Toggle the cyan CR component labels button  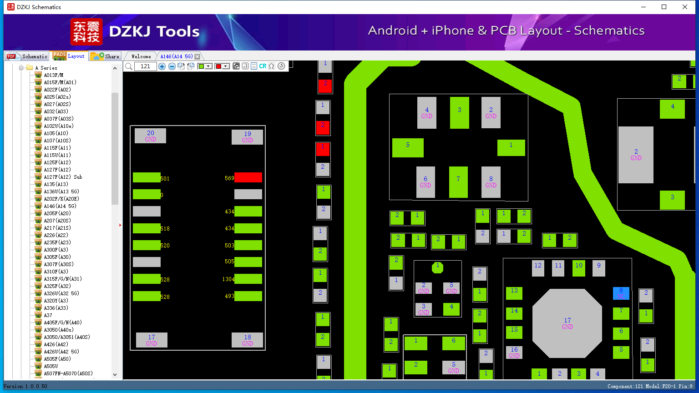point(263,66)
